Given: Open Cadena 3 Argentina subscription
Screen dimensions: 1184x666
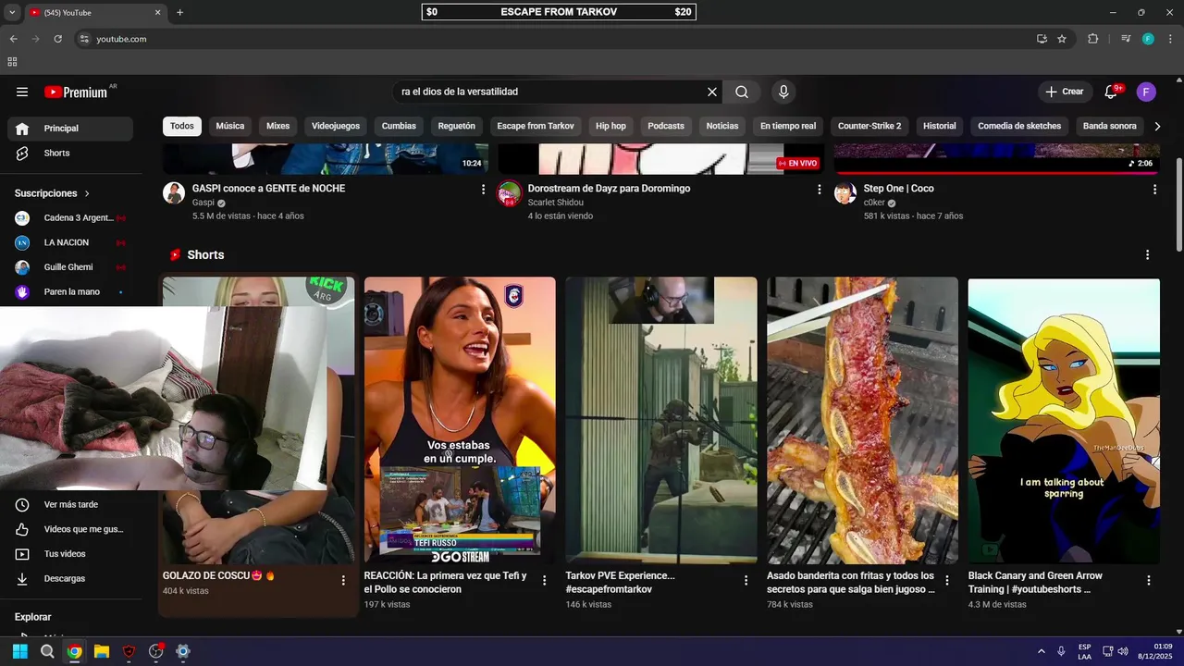Looking at the screenshot, I should pos(69,217).
